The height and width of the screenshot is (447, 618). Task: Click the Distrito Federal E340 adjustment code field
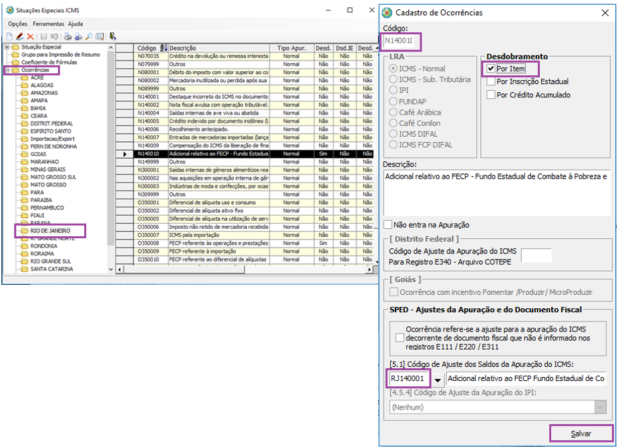point(536,256)
